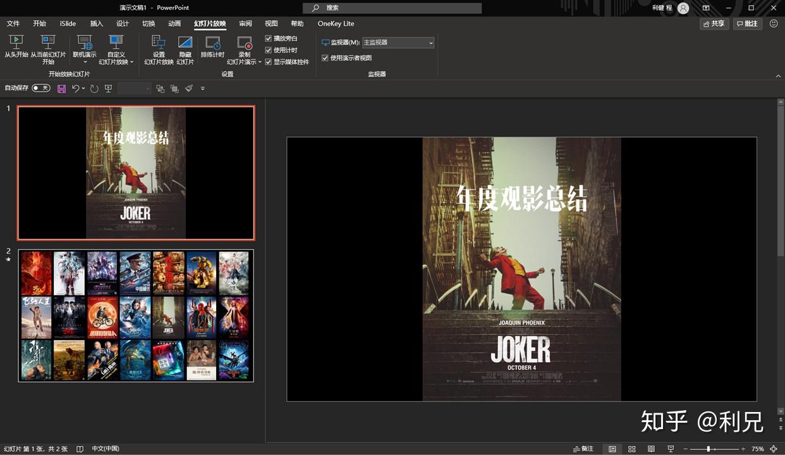Viewport: 785px width, 455px height.
Task: Select slide 1 thumbnail with Joker poster
Action: [136, 173]
